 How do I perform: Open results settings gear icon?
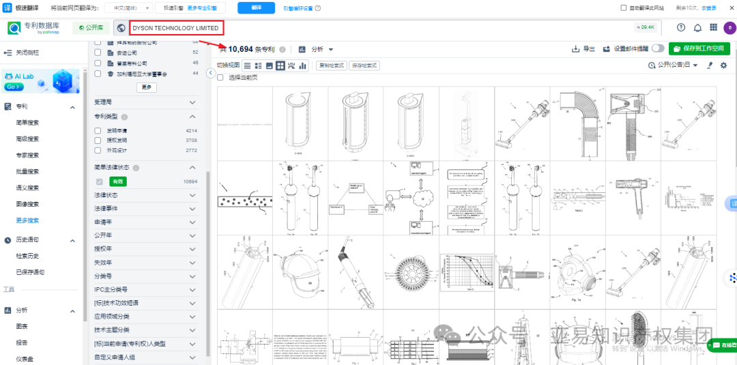click(x=724, y=65)
